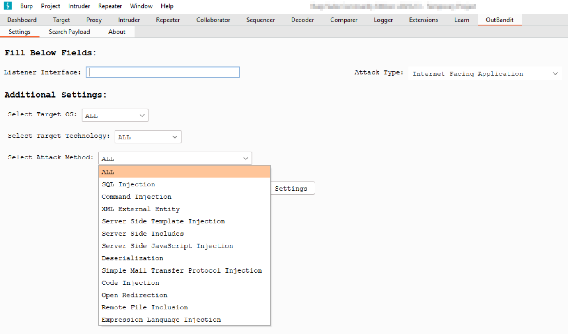
Task: Choose Code Injection attack method
Action: (184, 283)
